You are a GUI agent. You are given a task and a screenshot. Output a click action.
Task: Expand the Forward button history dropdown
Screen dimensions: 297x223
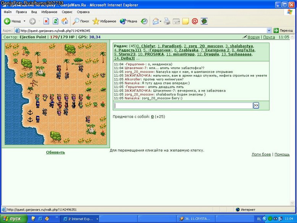coord(39,21)
